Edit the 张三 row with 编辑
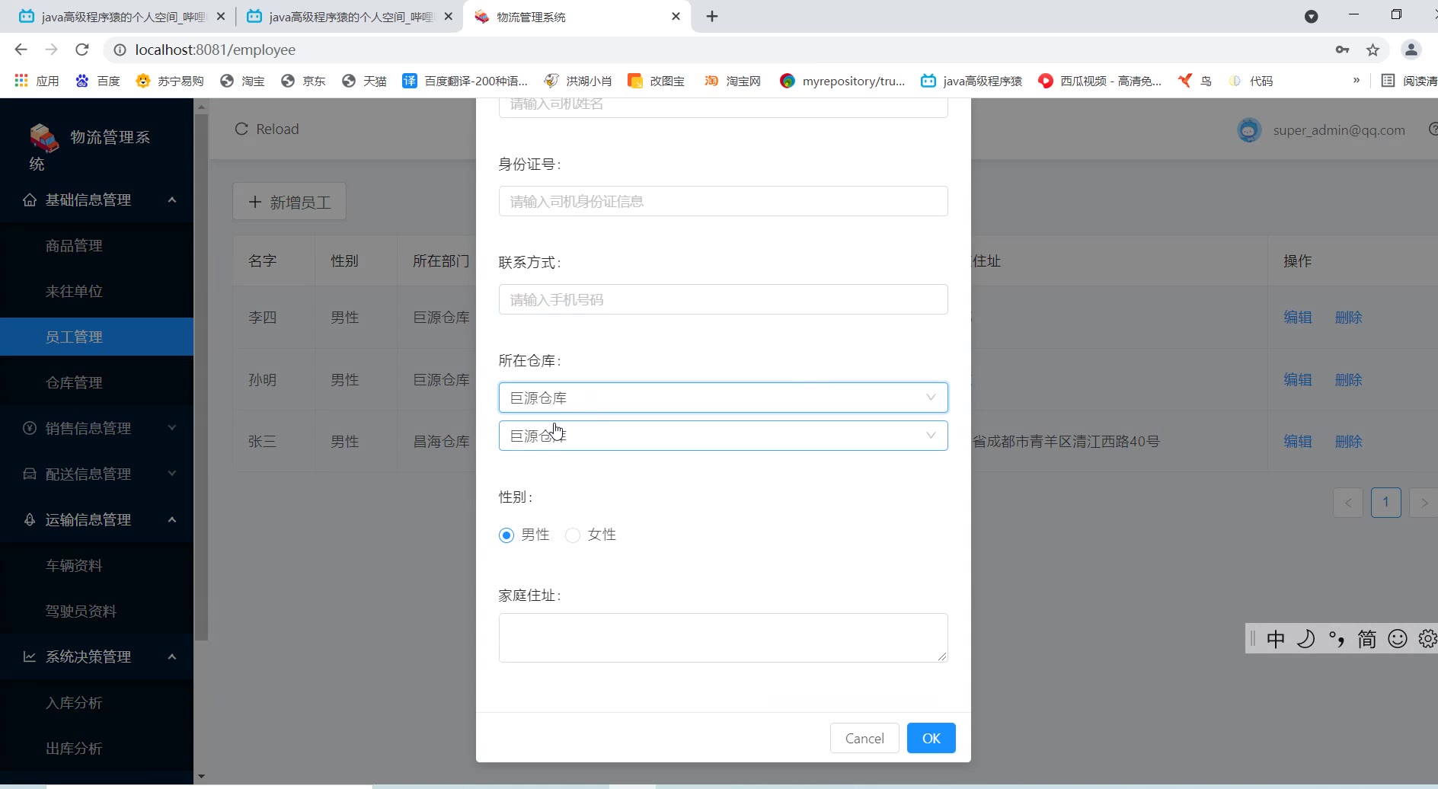This screenshot has width=1438, height=789. (x=1298, y=441)
